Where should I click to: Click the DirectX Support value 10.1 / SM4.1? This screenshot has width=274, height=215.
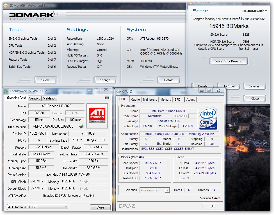pos(96,147)
